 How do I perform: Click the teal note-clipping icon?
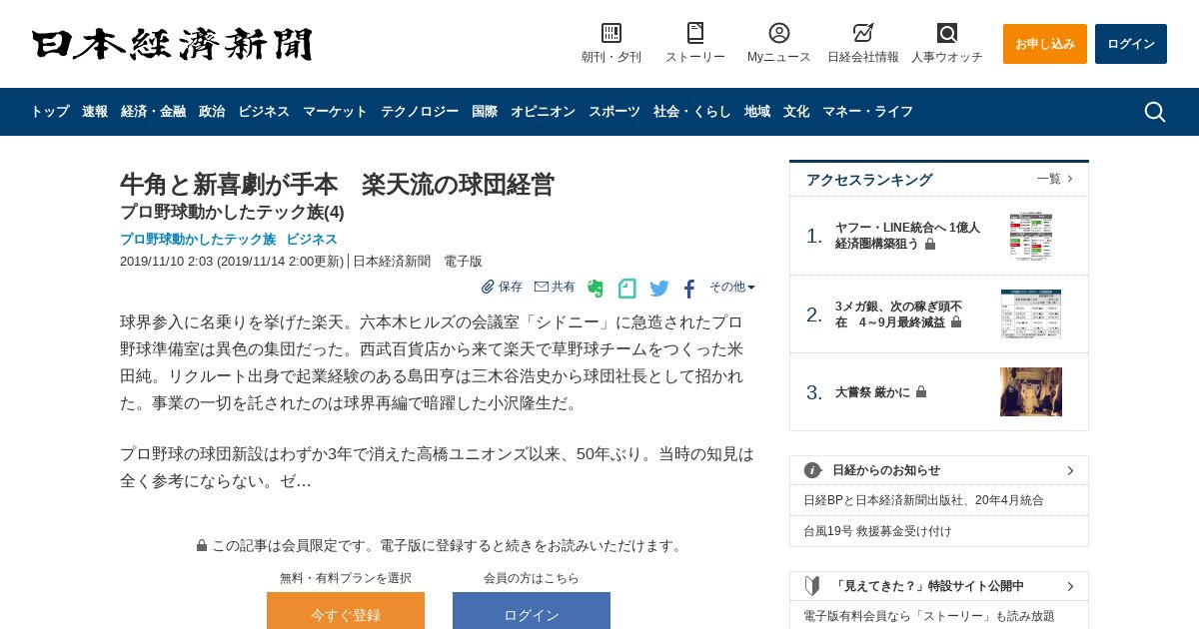pyautogui.click(x=627, y=289)
